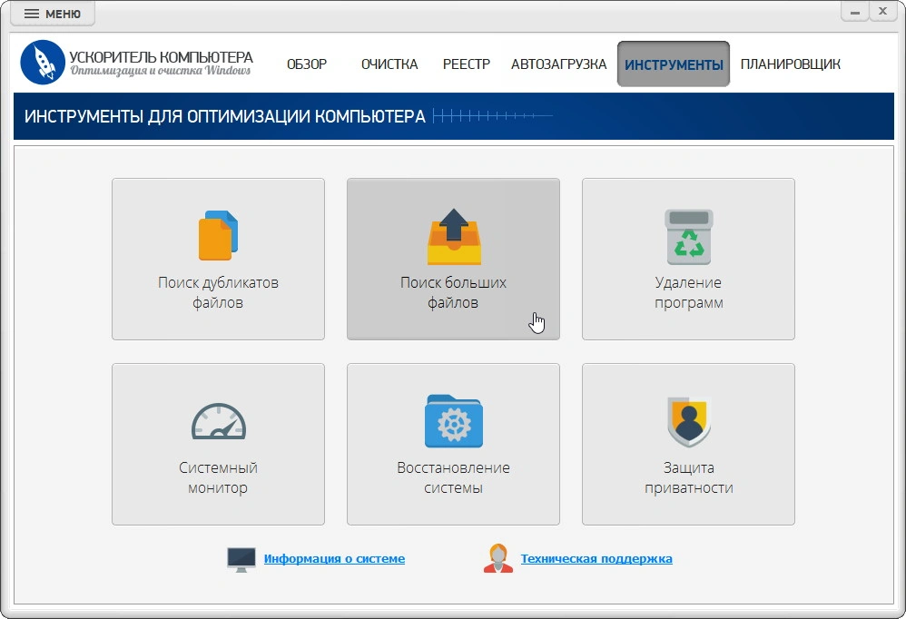906x619 pixels.
Task: Click the large files search box icon
Action: (454, 236)
